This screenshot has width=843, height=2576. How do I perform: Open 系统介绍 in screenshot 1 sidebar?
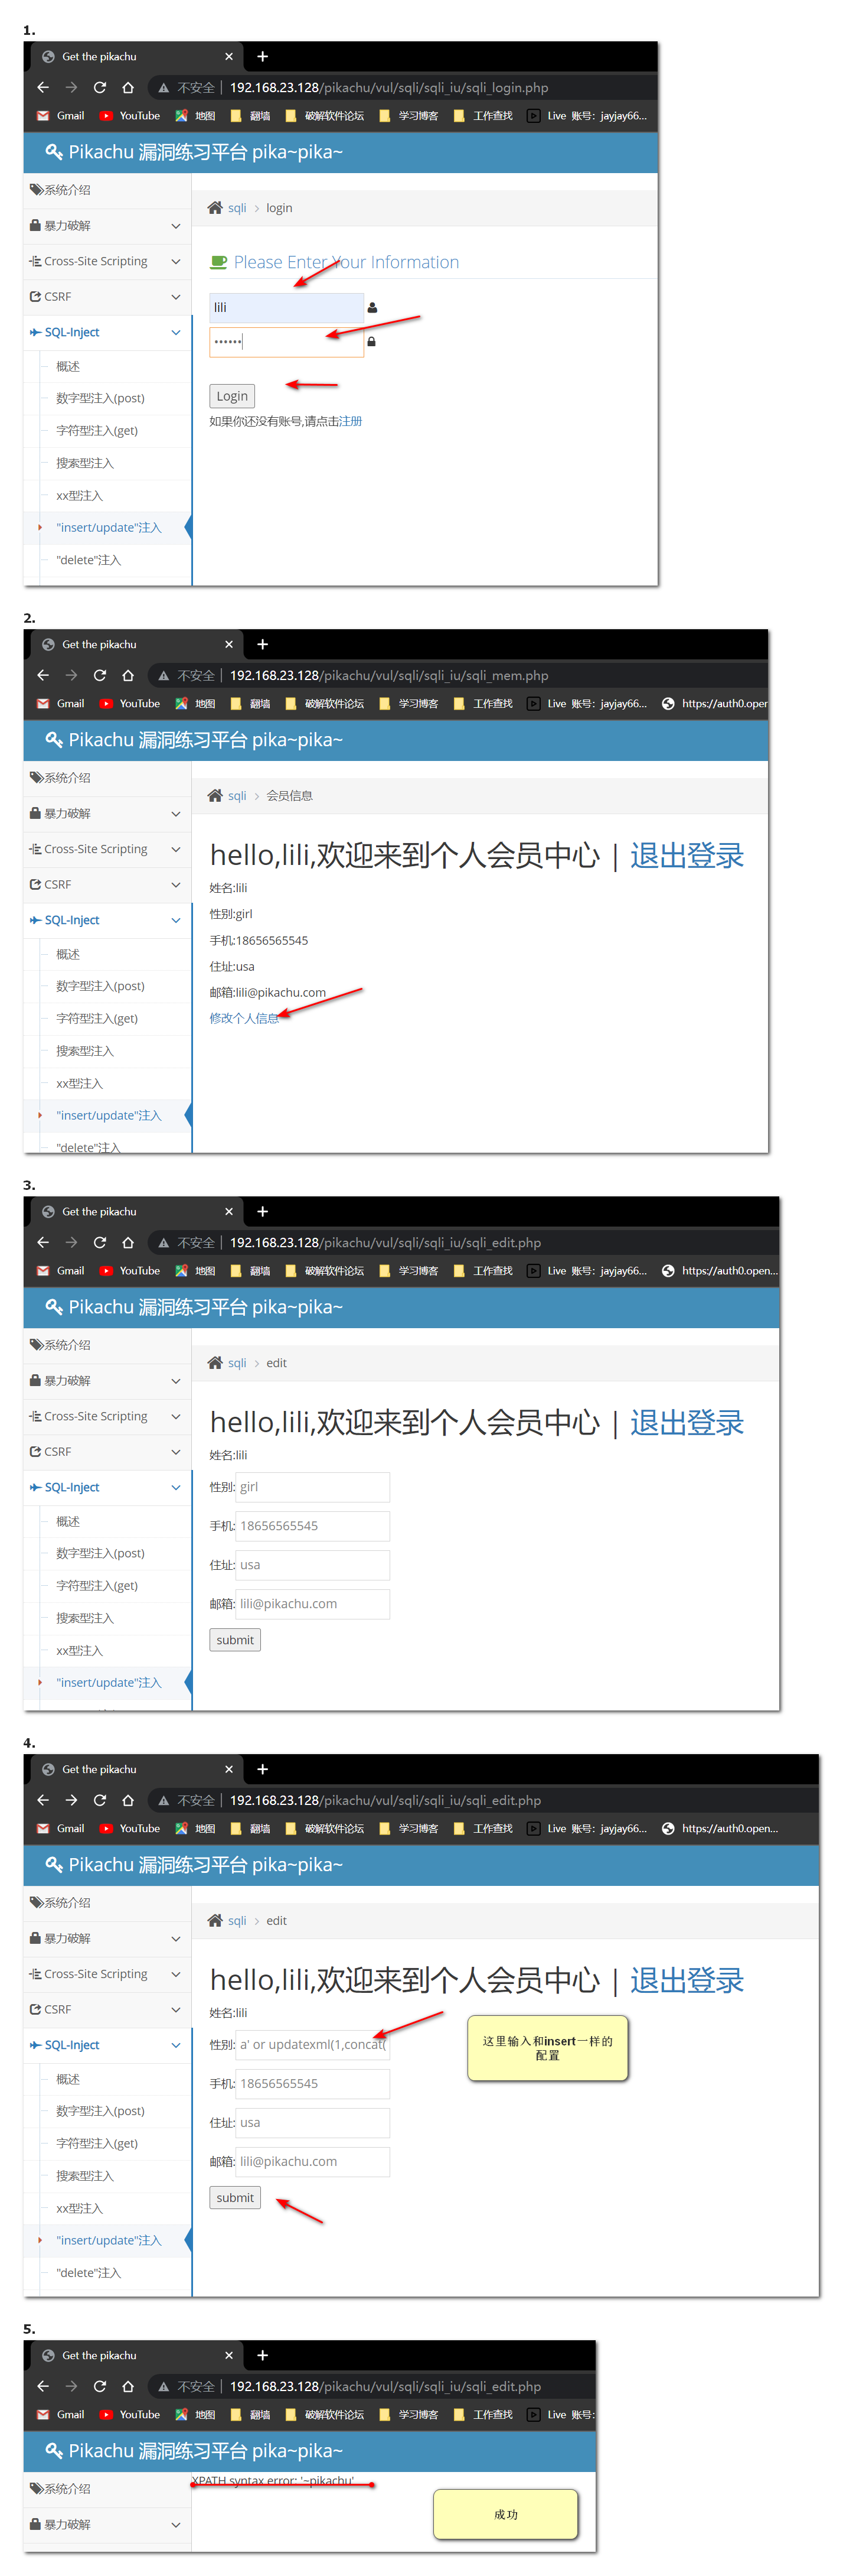(106, 190)
